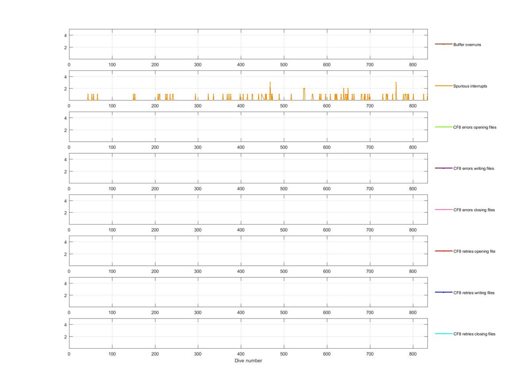The image size is (531, 392).
Task: Click tick label 500 under CF8 errors writing files plot
Action: [284, 189]
